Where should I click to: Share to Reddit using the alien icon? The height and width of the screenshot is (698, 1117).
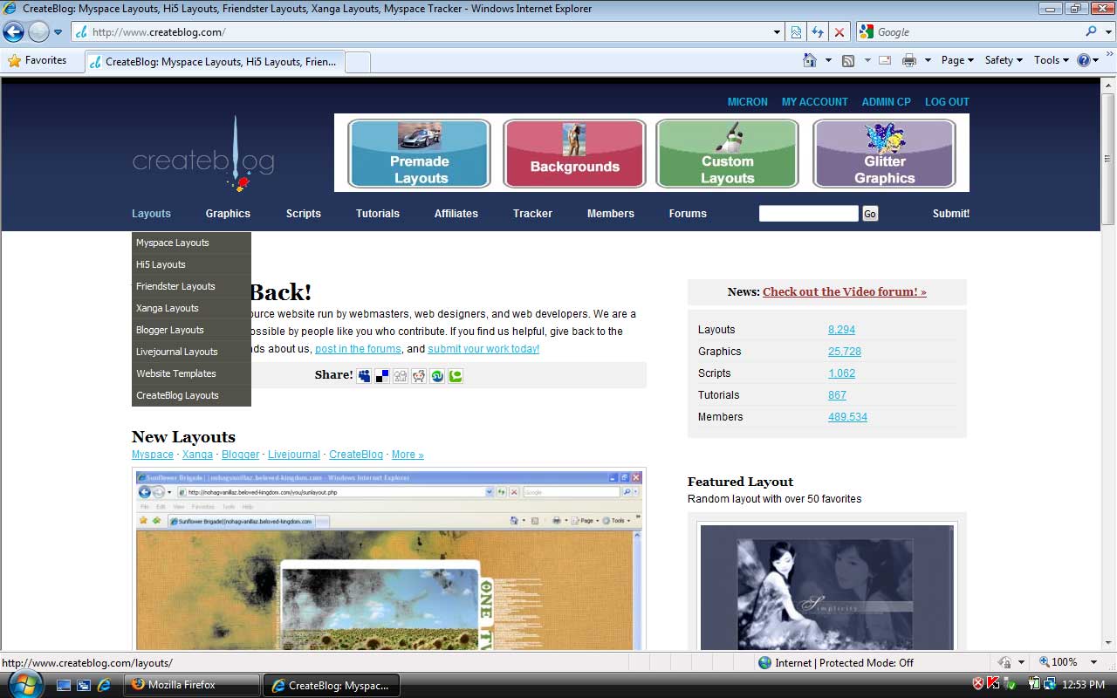click(x=419, y=376)
